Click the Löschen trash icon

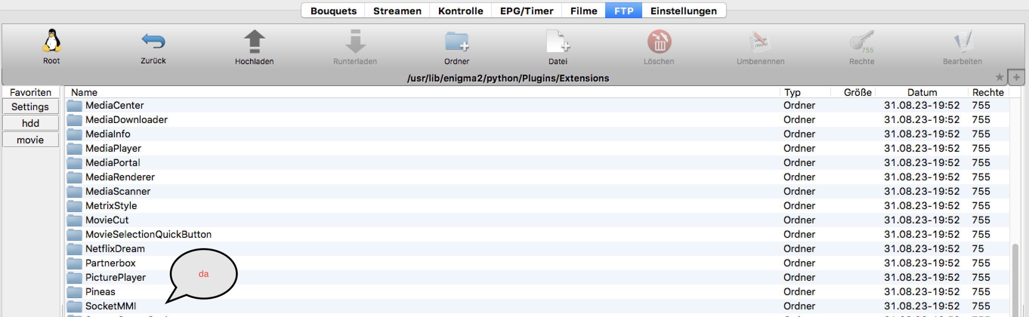[x=659, y=41]
